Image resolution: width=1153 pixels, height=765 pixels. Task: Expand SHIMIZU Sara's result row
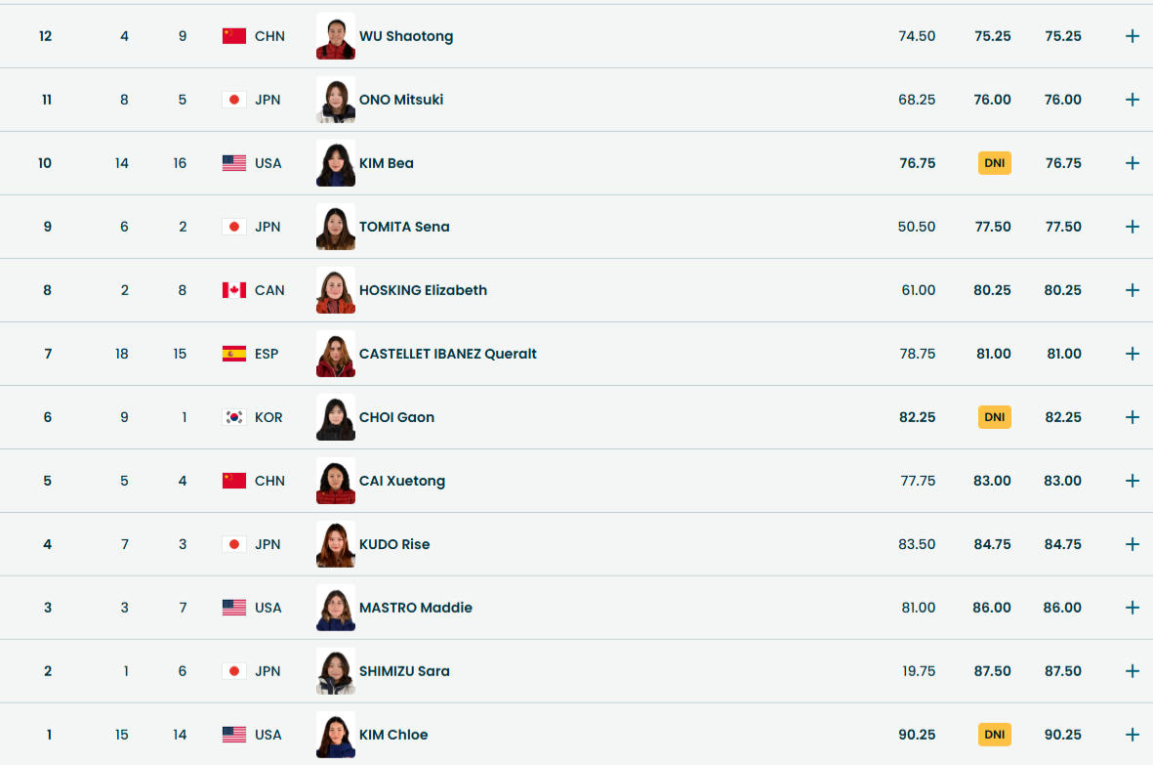[1132, 671]
